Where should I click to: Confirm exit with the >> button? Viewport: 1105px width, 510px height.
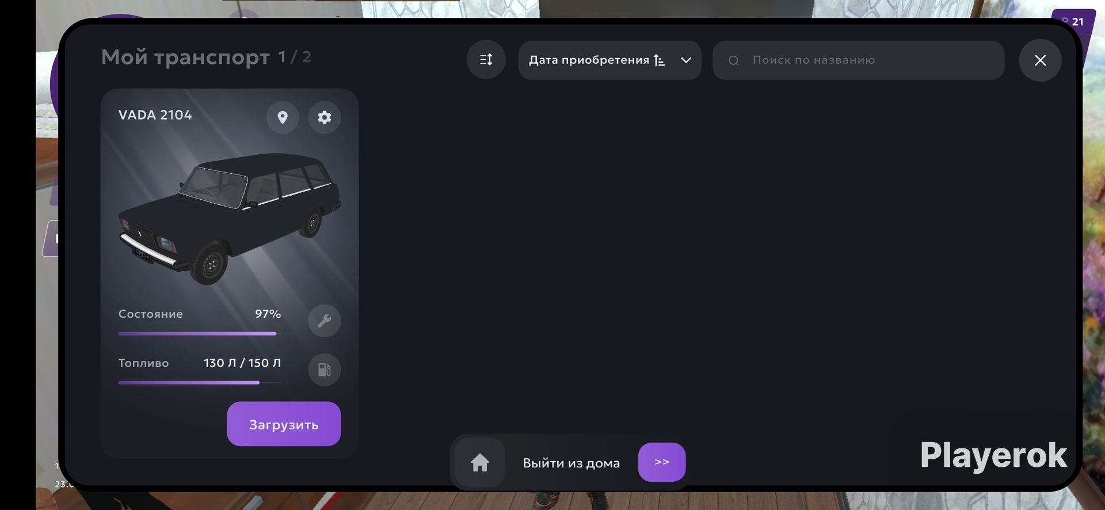(x=662, y=462)
